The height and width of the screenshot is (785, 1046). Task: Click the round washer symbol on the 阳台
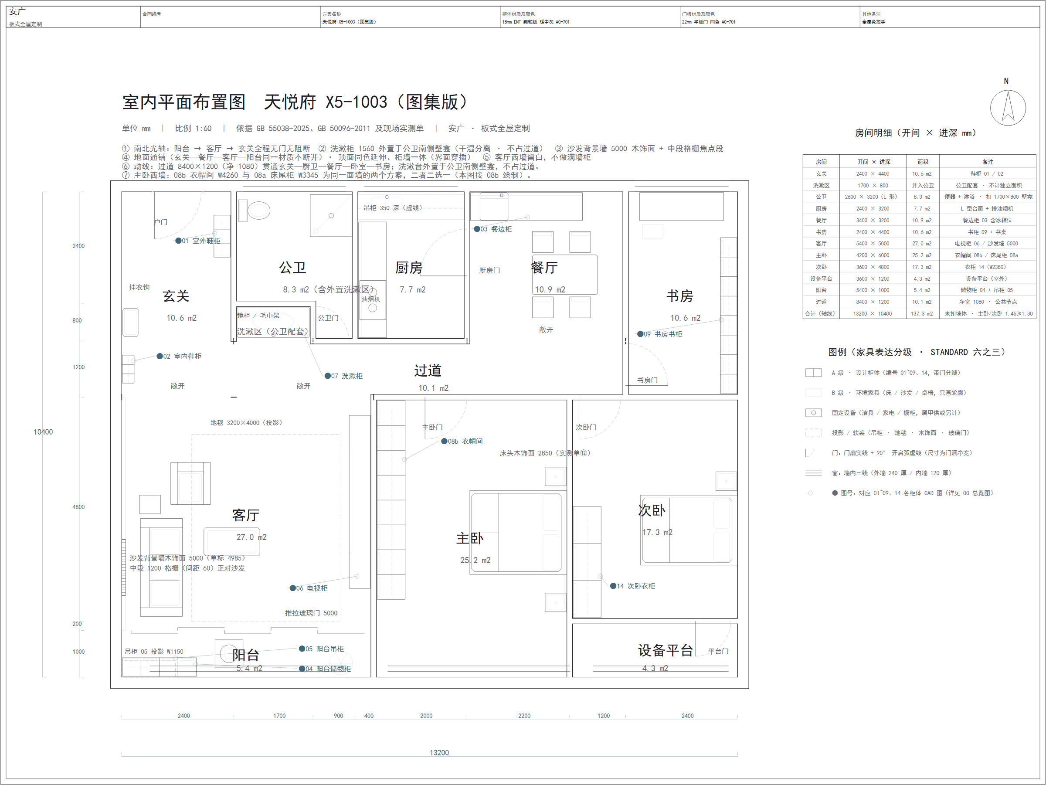pos(229,653)
